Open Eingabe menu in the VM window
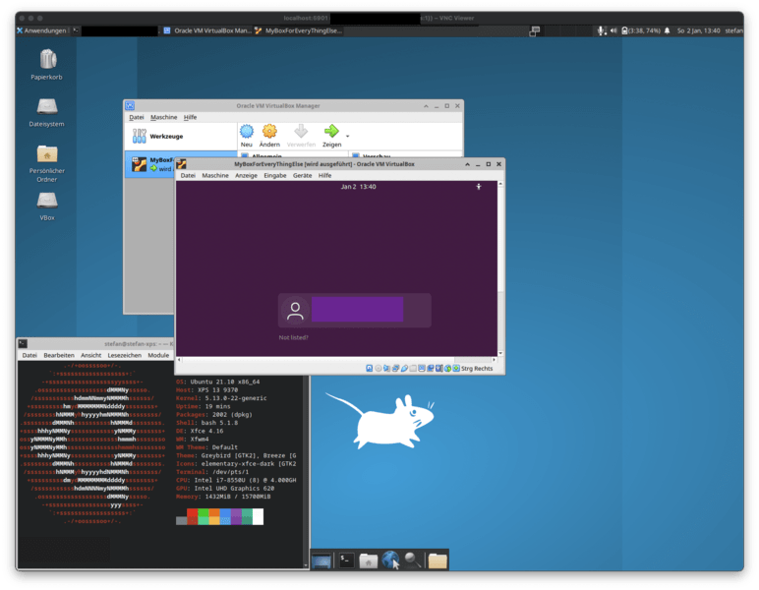759x590 pixels. tap(275, 176)
